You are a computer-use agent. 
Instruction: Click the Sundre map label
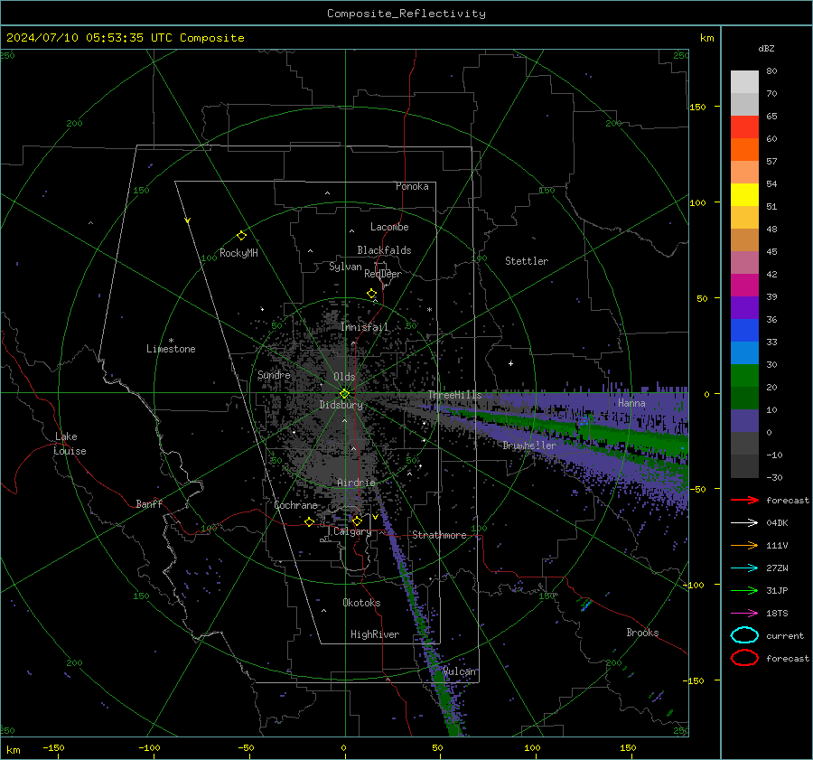click(x=274, y=374)
